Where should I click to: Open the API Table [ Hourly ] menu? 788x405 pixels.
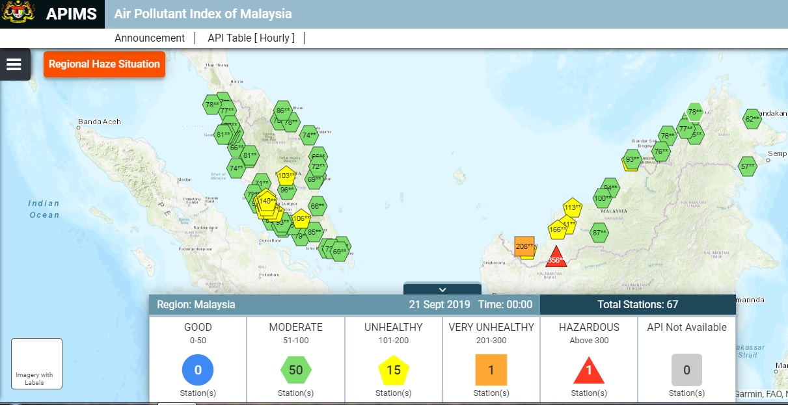click(251, 38)
